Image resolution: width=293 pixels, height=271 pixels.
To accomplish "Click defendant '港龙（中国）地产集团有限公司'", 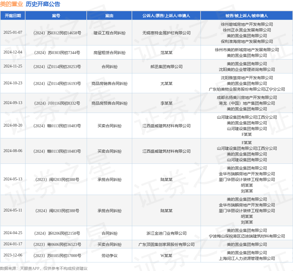I will pyautogui.click(x=247, y=103).
